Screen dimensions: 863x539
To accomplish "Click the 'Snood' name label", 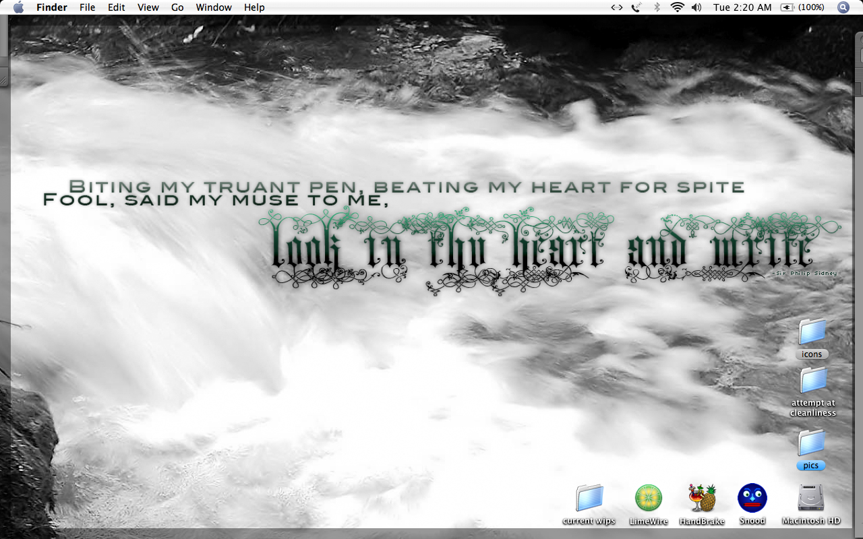I will 752,521.
